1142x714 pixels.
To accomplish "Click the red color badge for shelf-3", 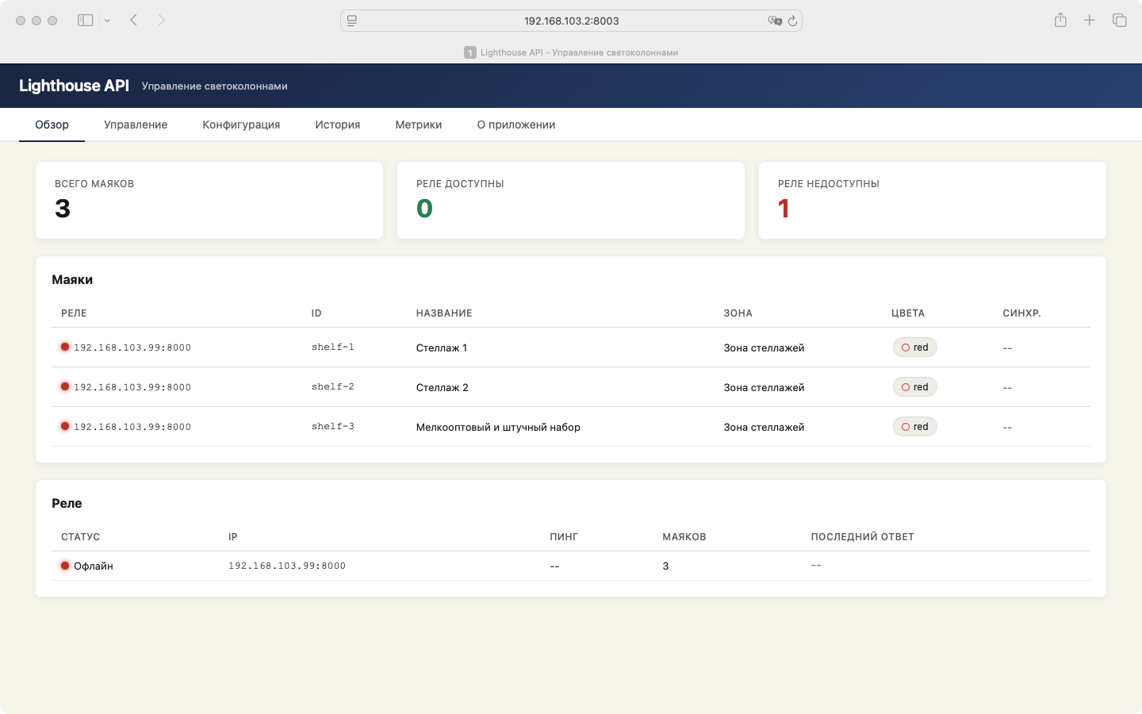I will click(x=914, y=427).
